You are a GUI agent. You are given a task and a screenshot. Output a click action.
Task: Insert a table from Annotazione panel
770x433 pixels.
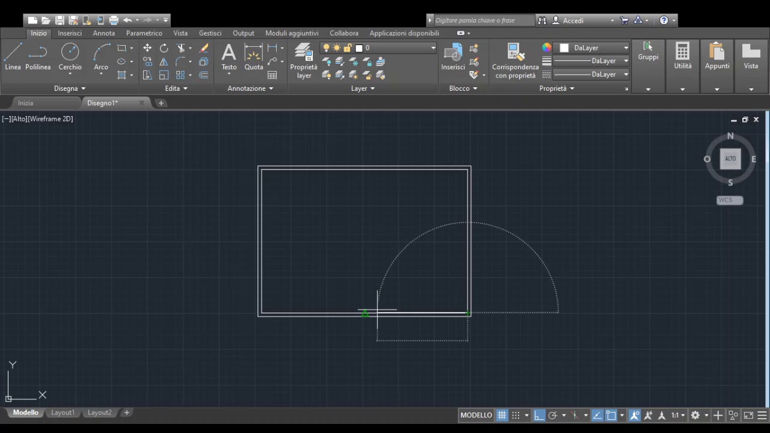coord(273,75)
